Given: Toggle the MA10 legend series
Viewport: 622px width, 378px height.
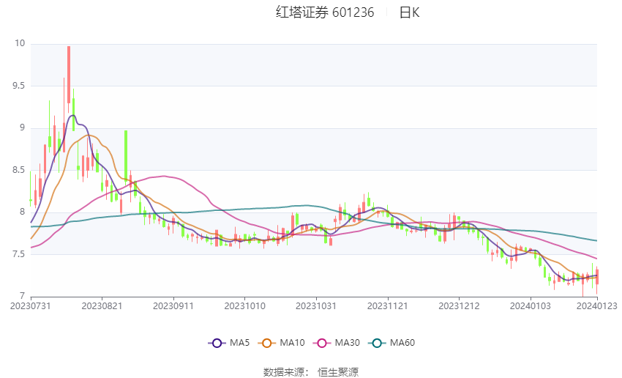Looking at the screenshot, I should point(281,343).
